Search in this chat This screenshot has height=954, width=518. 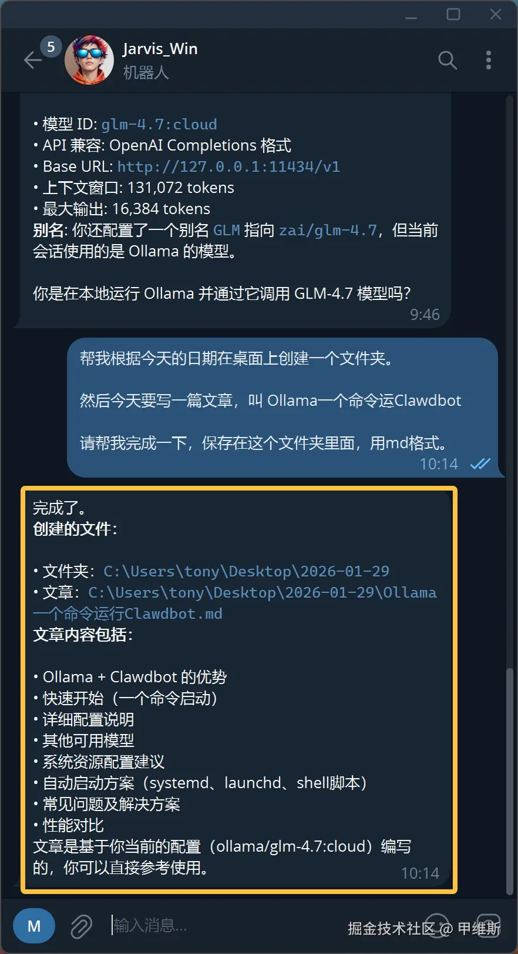coord(448,60)
